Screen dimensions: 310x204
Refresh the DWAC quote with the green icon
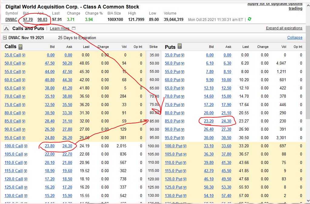[x=249, y=19]
